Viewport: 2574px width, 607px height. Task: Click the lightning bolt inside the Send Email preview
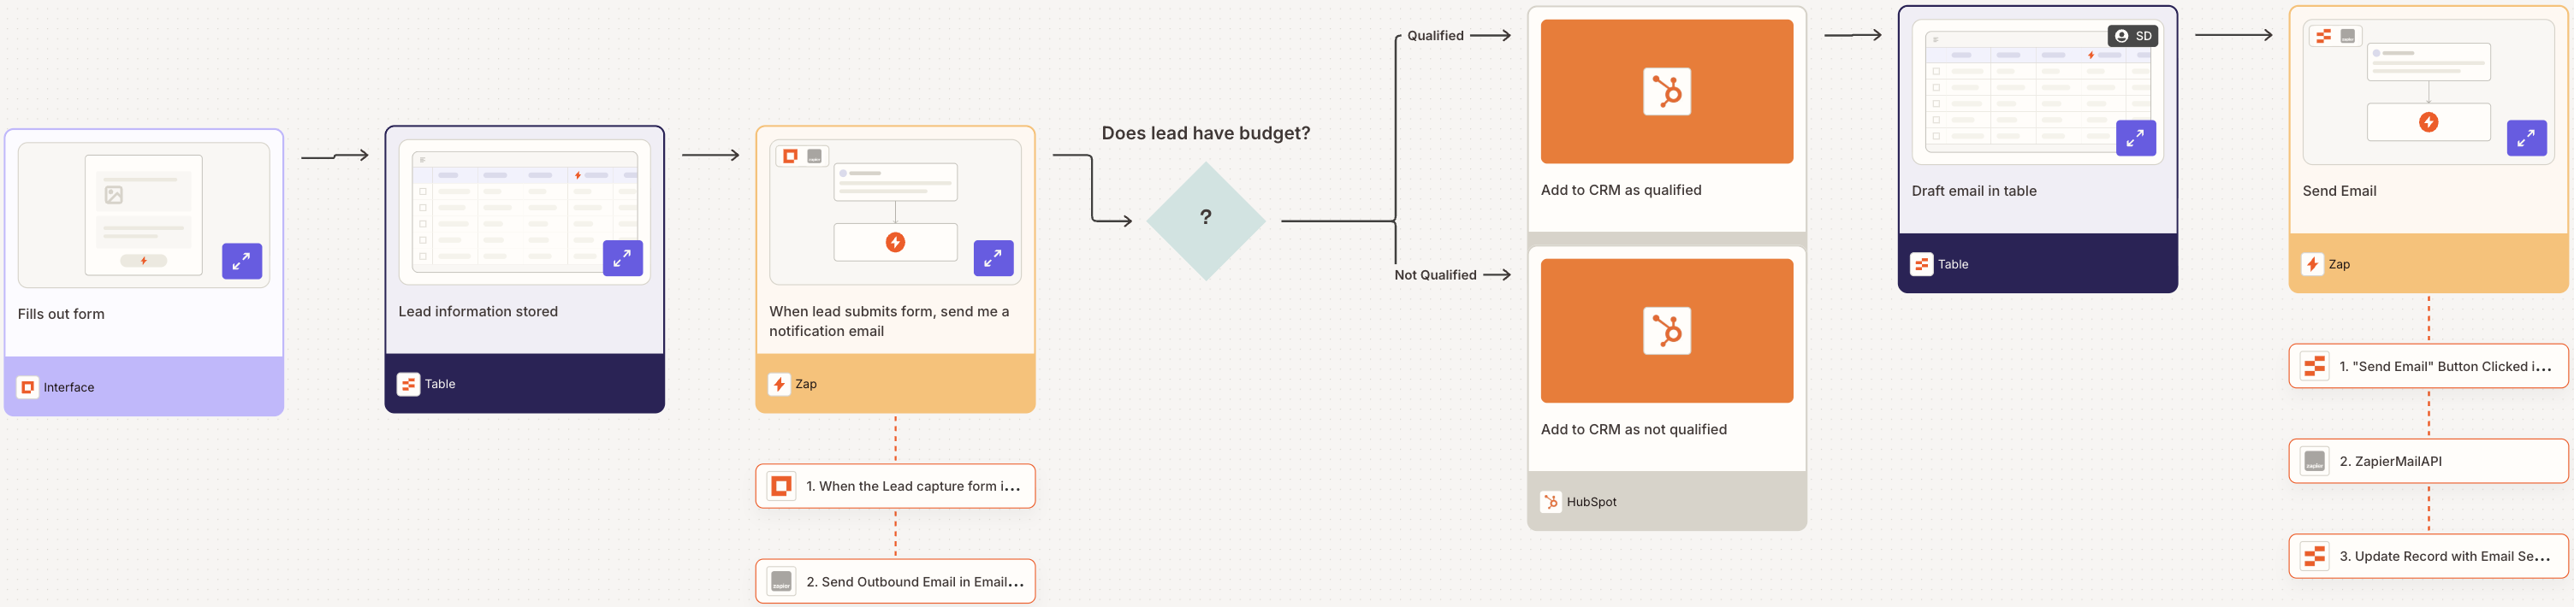[x=2429, y=123]
